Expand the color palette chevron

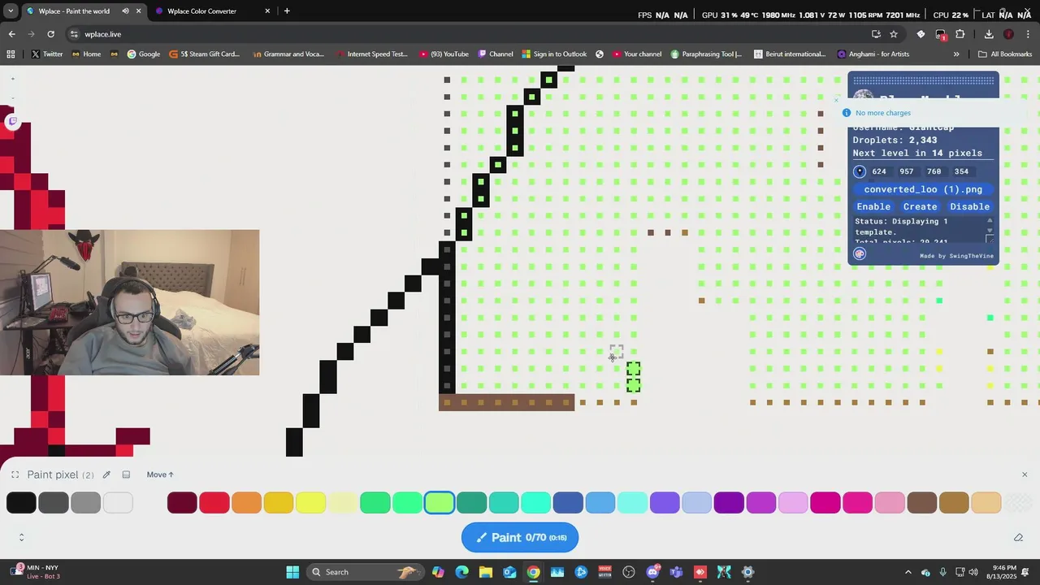coord(21,537)
